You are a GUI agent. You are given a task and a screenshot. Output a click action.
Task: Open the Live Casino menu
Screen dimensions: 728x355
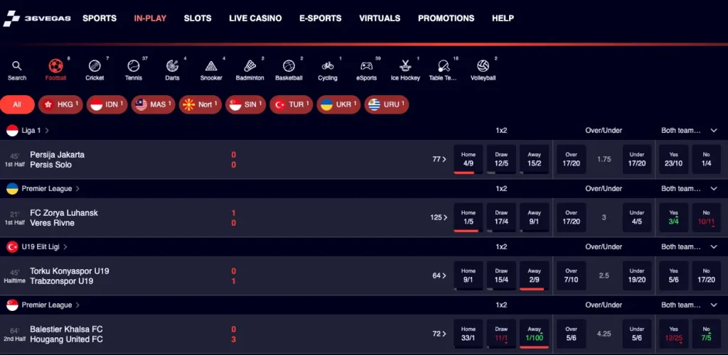pyautogui.click(x=255, y=18)
